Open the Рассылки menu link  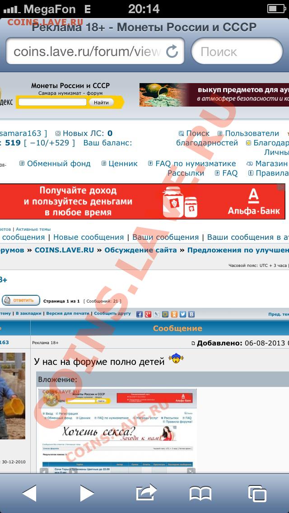tap(186, 173)
